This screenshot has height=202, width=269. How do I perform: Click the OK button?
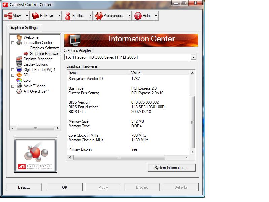pos(65,187)
